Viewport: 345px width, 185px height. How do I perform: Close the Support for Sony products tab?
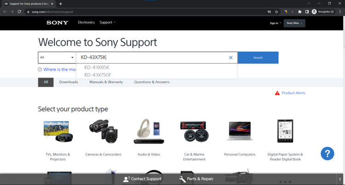tap(52, 4)
